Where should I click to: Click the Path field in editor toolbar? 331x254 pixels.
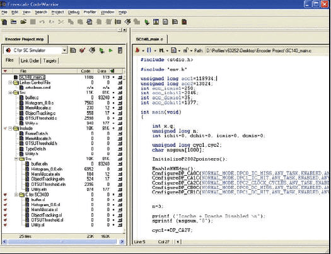(267, 50)
